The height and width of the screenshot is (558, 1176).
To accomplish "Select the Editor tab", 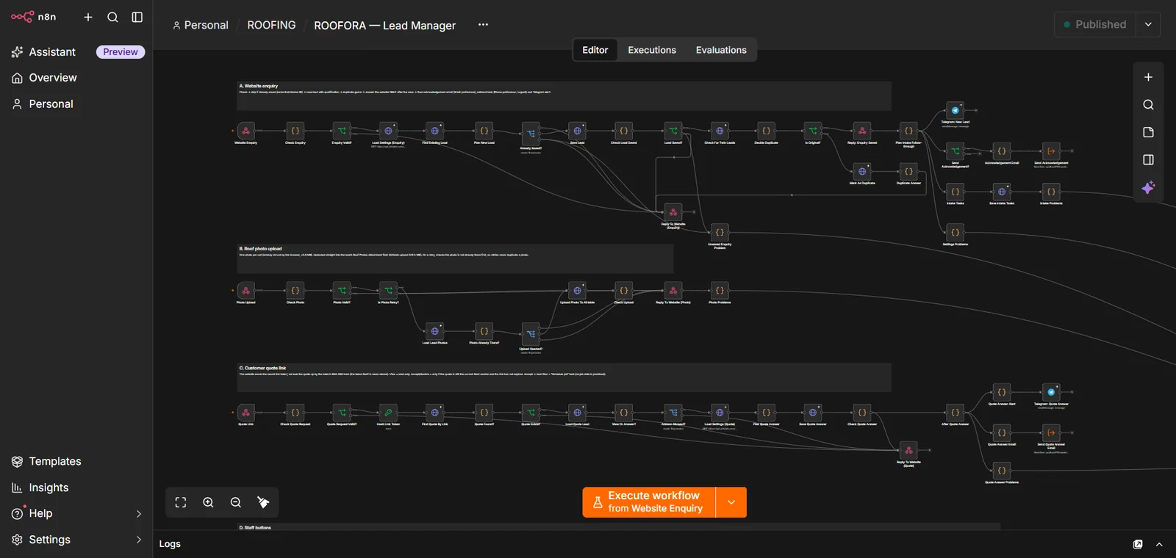I will [x=595, y=50].
